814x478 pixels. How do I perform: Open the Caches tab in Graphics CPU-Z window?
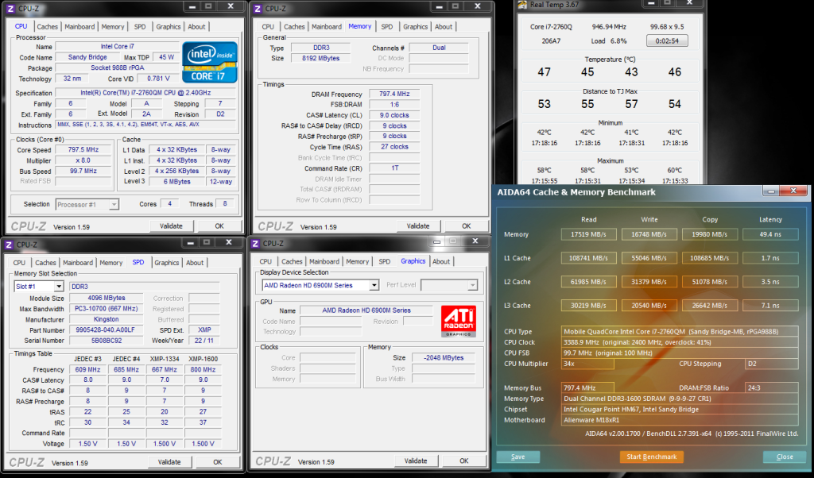292,261
